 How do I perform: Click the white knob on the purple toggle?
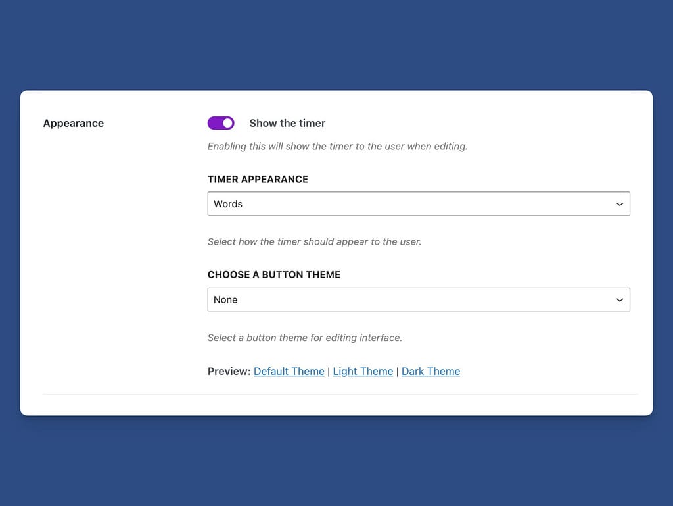click(x=227, y=123)
